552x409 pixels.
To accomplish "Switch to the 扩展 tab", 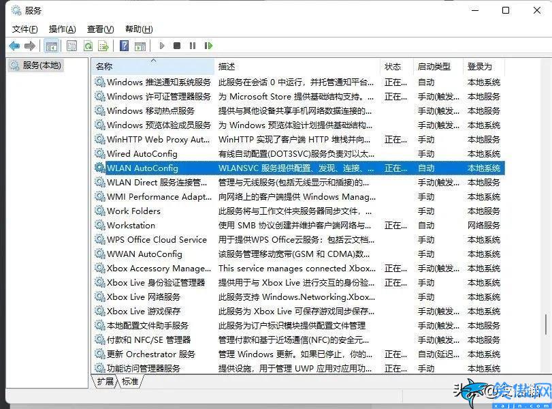I will [x=105, y=381].
